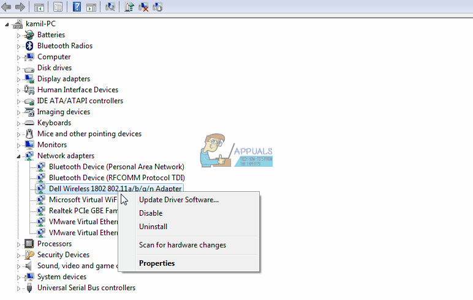Click the Sound, video and game speaker icon

click(29, 266)
